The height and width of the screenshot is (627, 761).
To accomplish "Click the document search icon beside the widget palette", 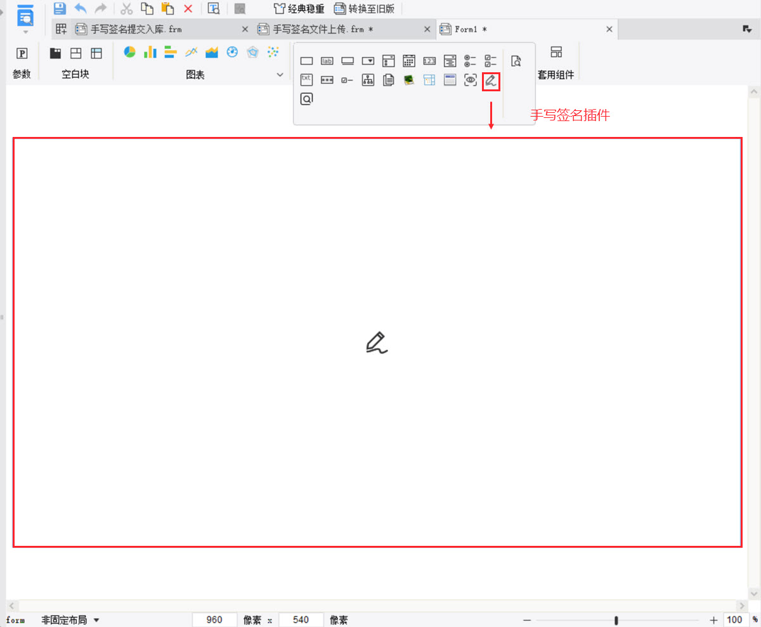I will coord(516,61).
